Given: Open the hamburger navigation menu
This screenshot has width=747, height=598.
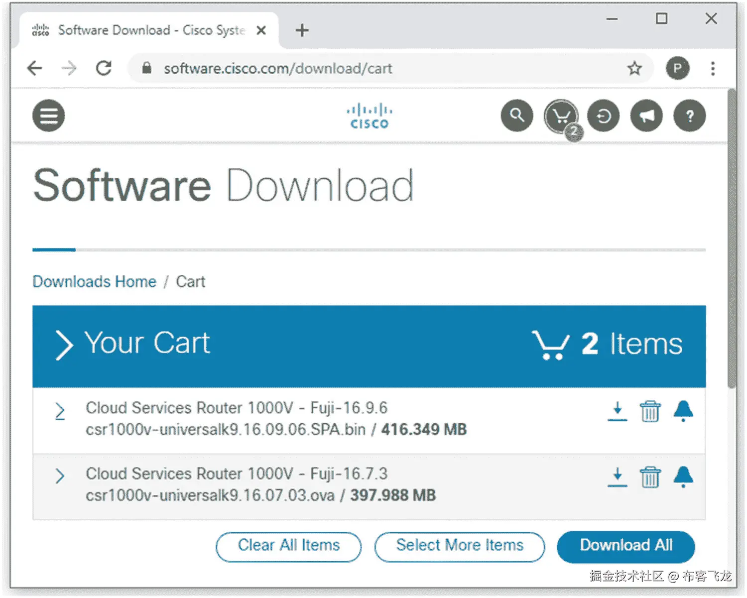Looking at the screenshot, I should (48, 116).
